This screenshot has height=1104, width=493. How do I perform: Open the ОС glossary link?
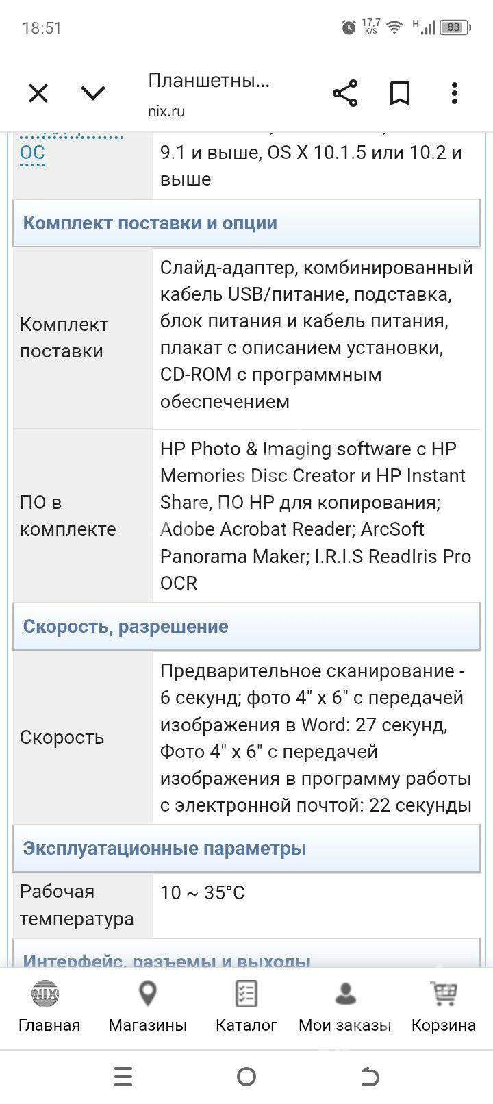point(32,152)
